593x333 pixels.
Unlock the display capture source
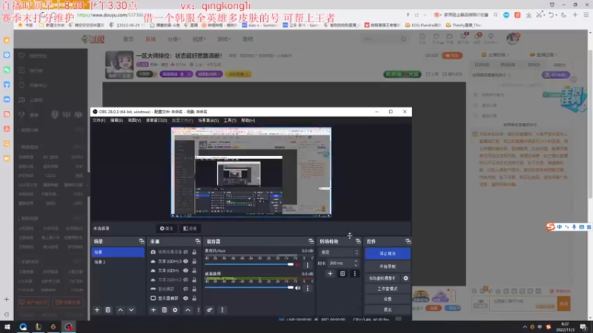tap(194, 298)
